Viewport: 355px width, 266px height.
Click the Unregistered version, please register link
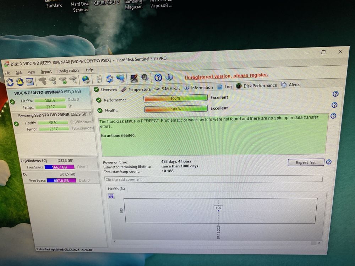click(226, 76)
